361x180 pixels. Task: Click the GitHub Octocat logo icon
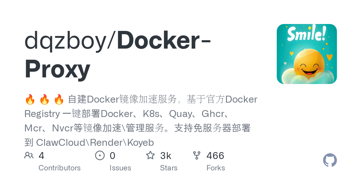click(330, 160)
